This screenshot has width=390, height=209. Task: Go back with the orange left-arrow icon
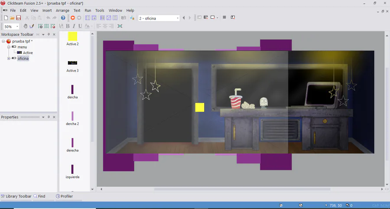pyautogui.click(x=73, y=18)
